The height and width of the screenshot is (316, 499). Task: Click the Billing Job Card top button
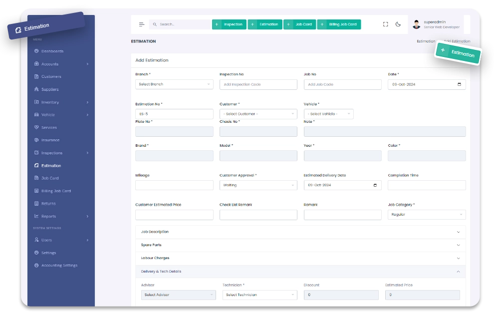pos(339,24)
